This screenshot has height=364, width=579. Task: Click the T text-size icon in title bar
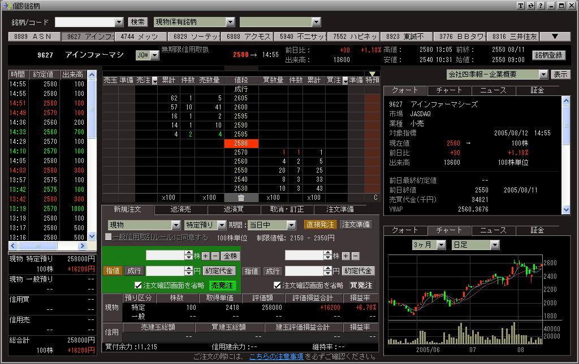click(x=521, y=6)
